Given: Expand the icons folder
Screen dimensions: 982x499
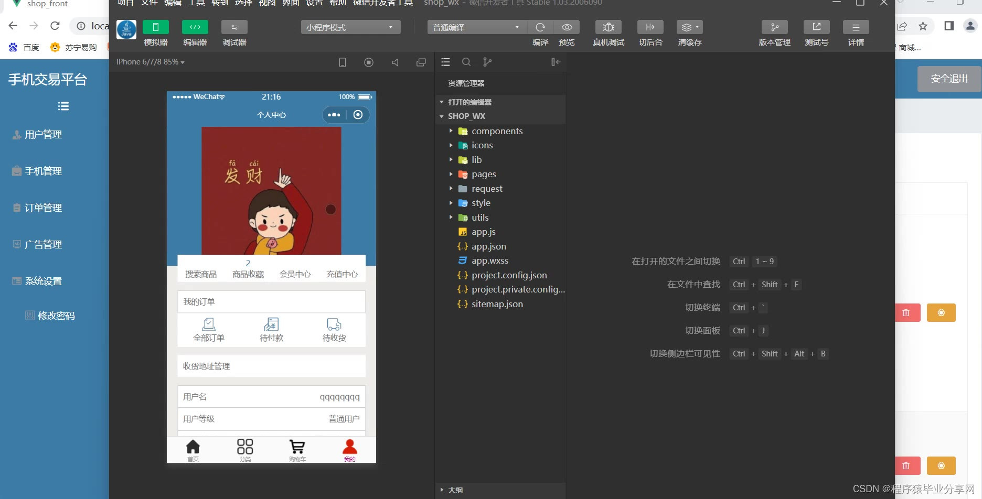Looking at the screenshot, I should pyautogui.click(x=500, y=145).
